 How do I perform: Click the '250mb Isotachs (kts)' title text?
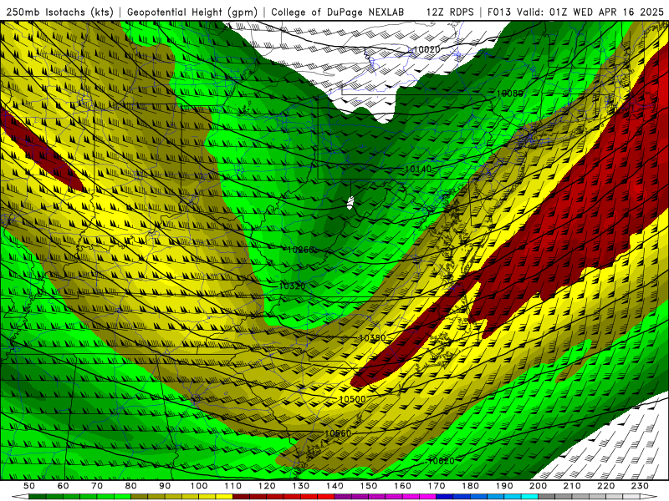59,12
